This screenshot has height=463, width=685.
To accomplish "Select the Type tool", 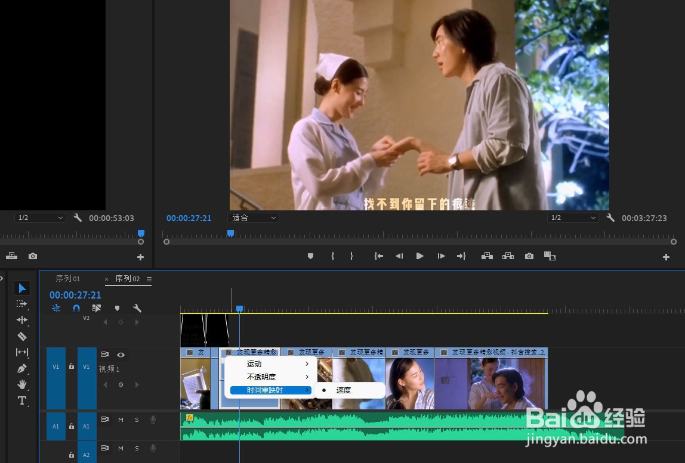I will coord(22,400).
